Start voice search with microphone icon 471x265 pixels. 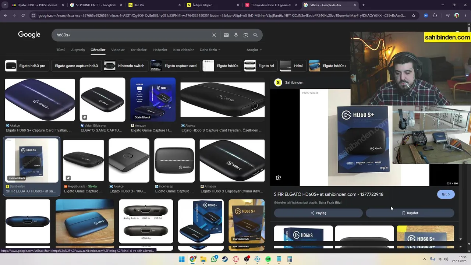click(236, 35)
